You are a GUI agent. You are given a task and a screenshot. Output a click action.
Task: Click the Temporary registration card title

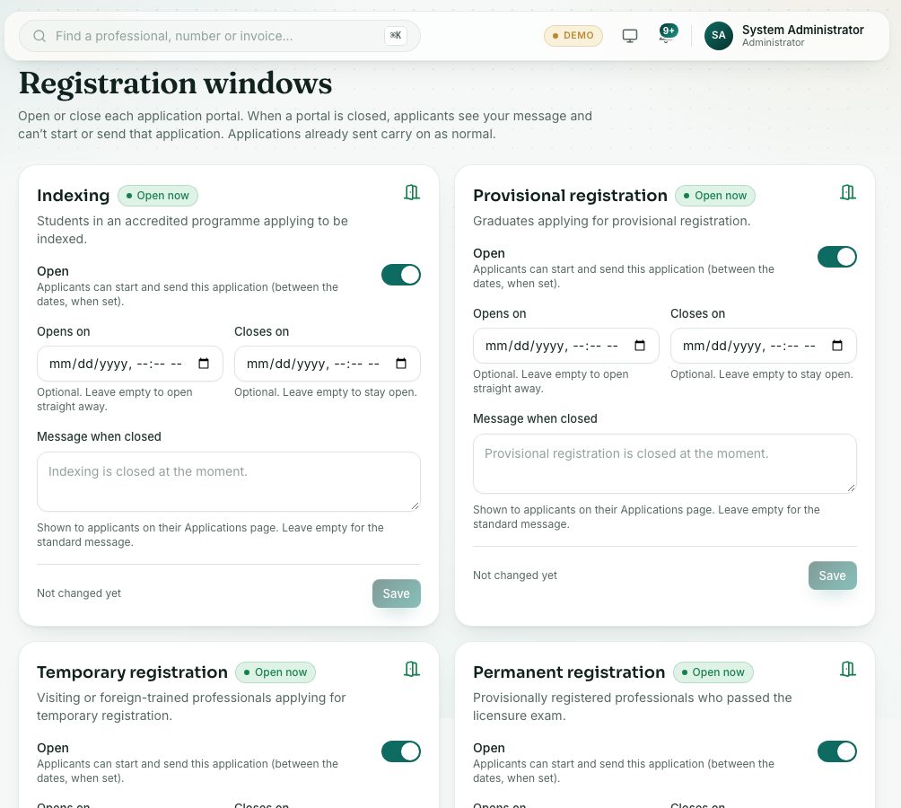[x=132, y=672]
